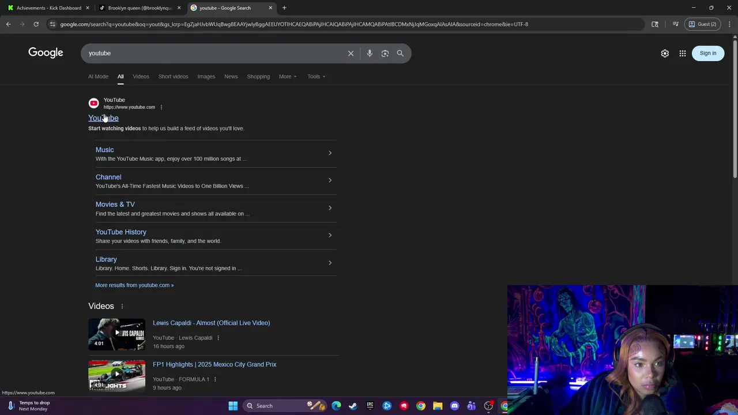Open the Google apps grid
This screenshot has width=738, height=415.
(x=683, y=53)
